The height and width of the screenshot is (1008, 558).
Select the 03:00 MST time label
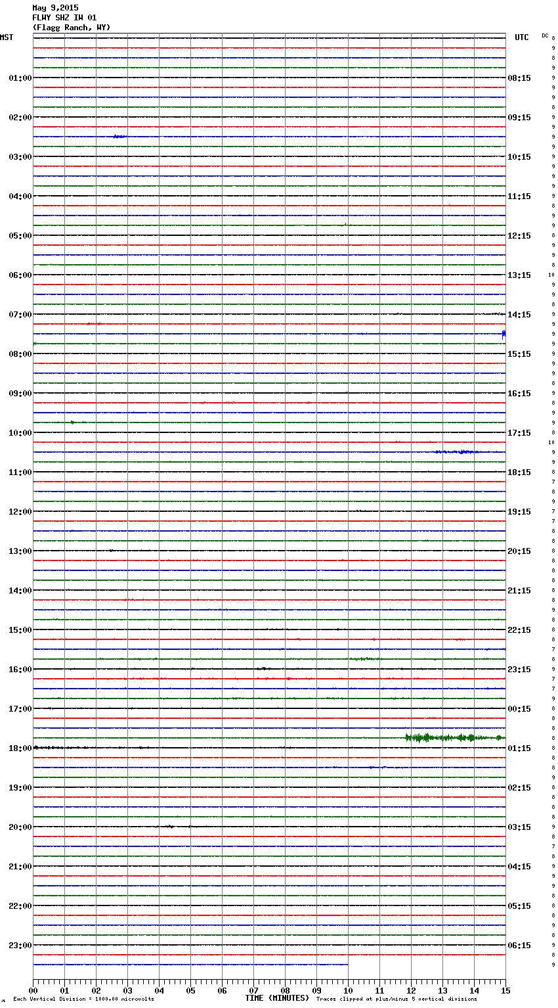[x=20, y=157]
